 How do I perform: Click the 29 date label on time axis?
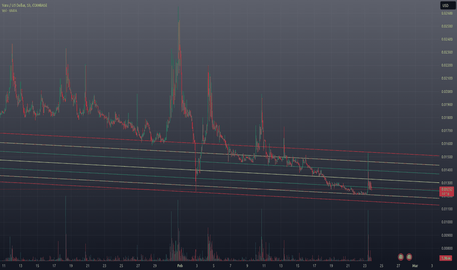[x=155, y=266]
